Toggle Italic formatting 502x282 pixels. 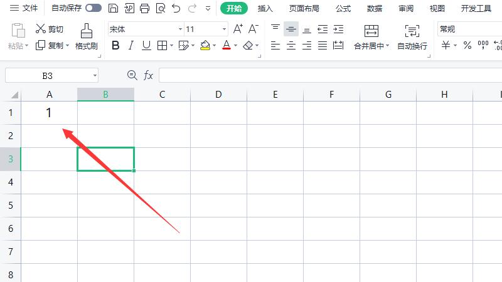tap(131, 45)
